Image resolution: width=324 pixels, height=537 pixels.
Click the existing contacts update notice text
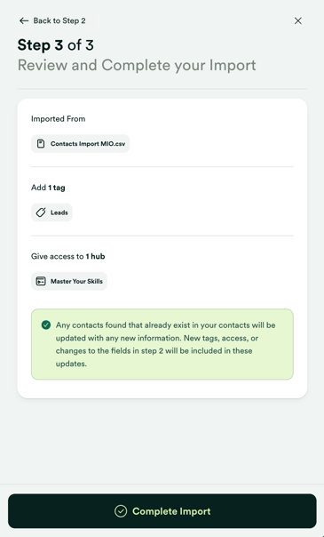pos(165,344)
